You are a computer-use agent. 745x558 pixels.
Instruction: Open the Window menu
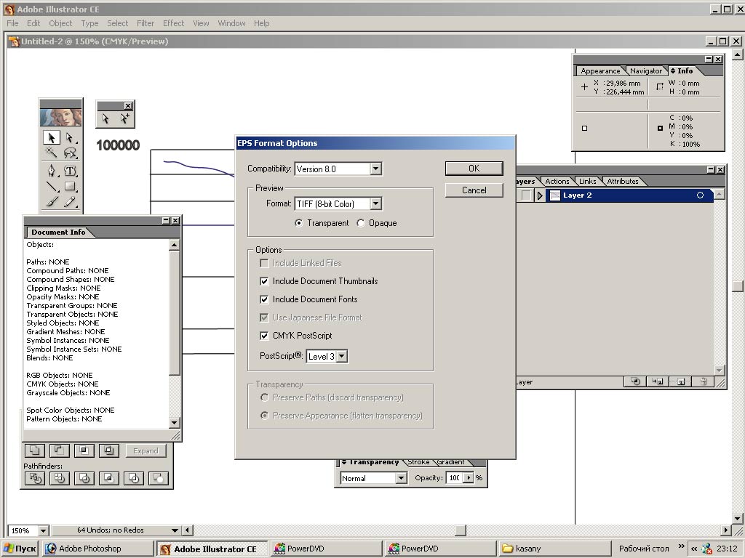(231, 23)
